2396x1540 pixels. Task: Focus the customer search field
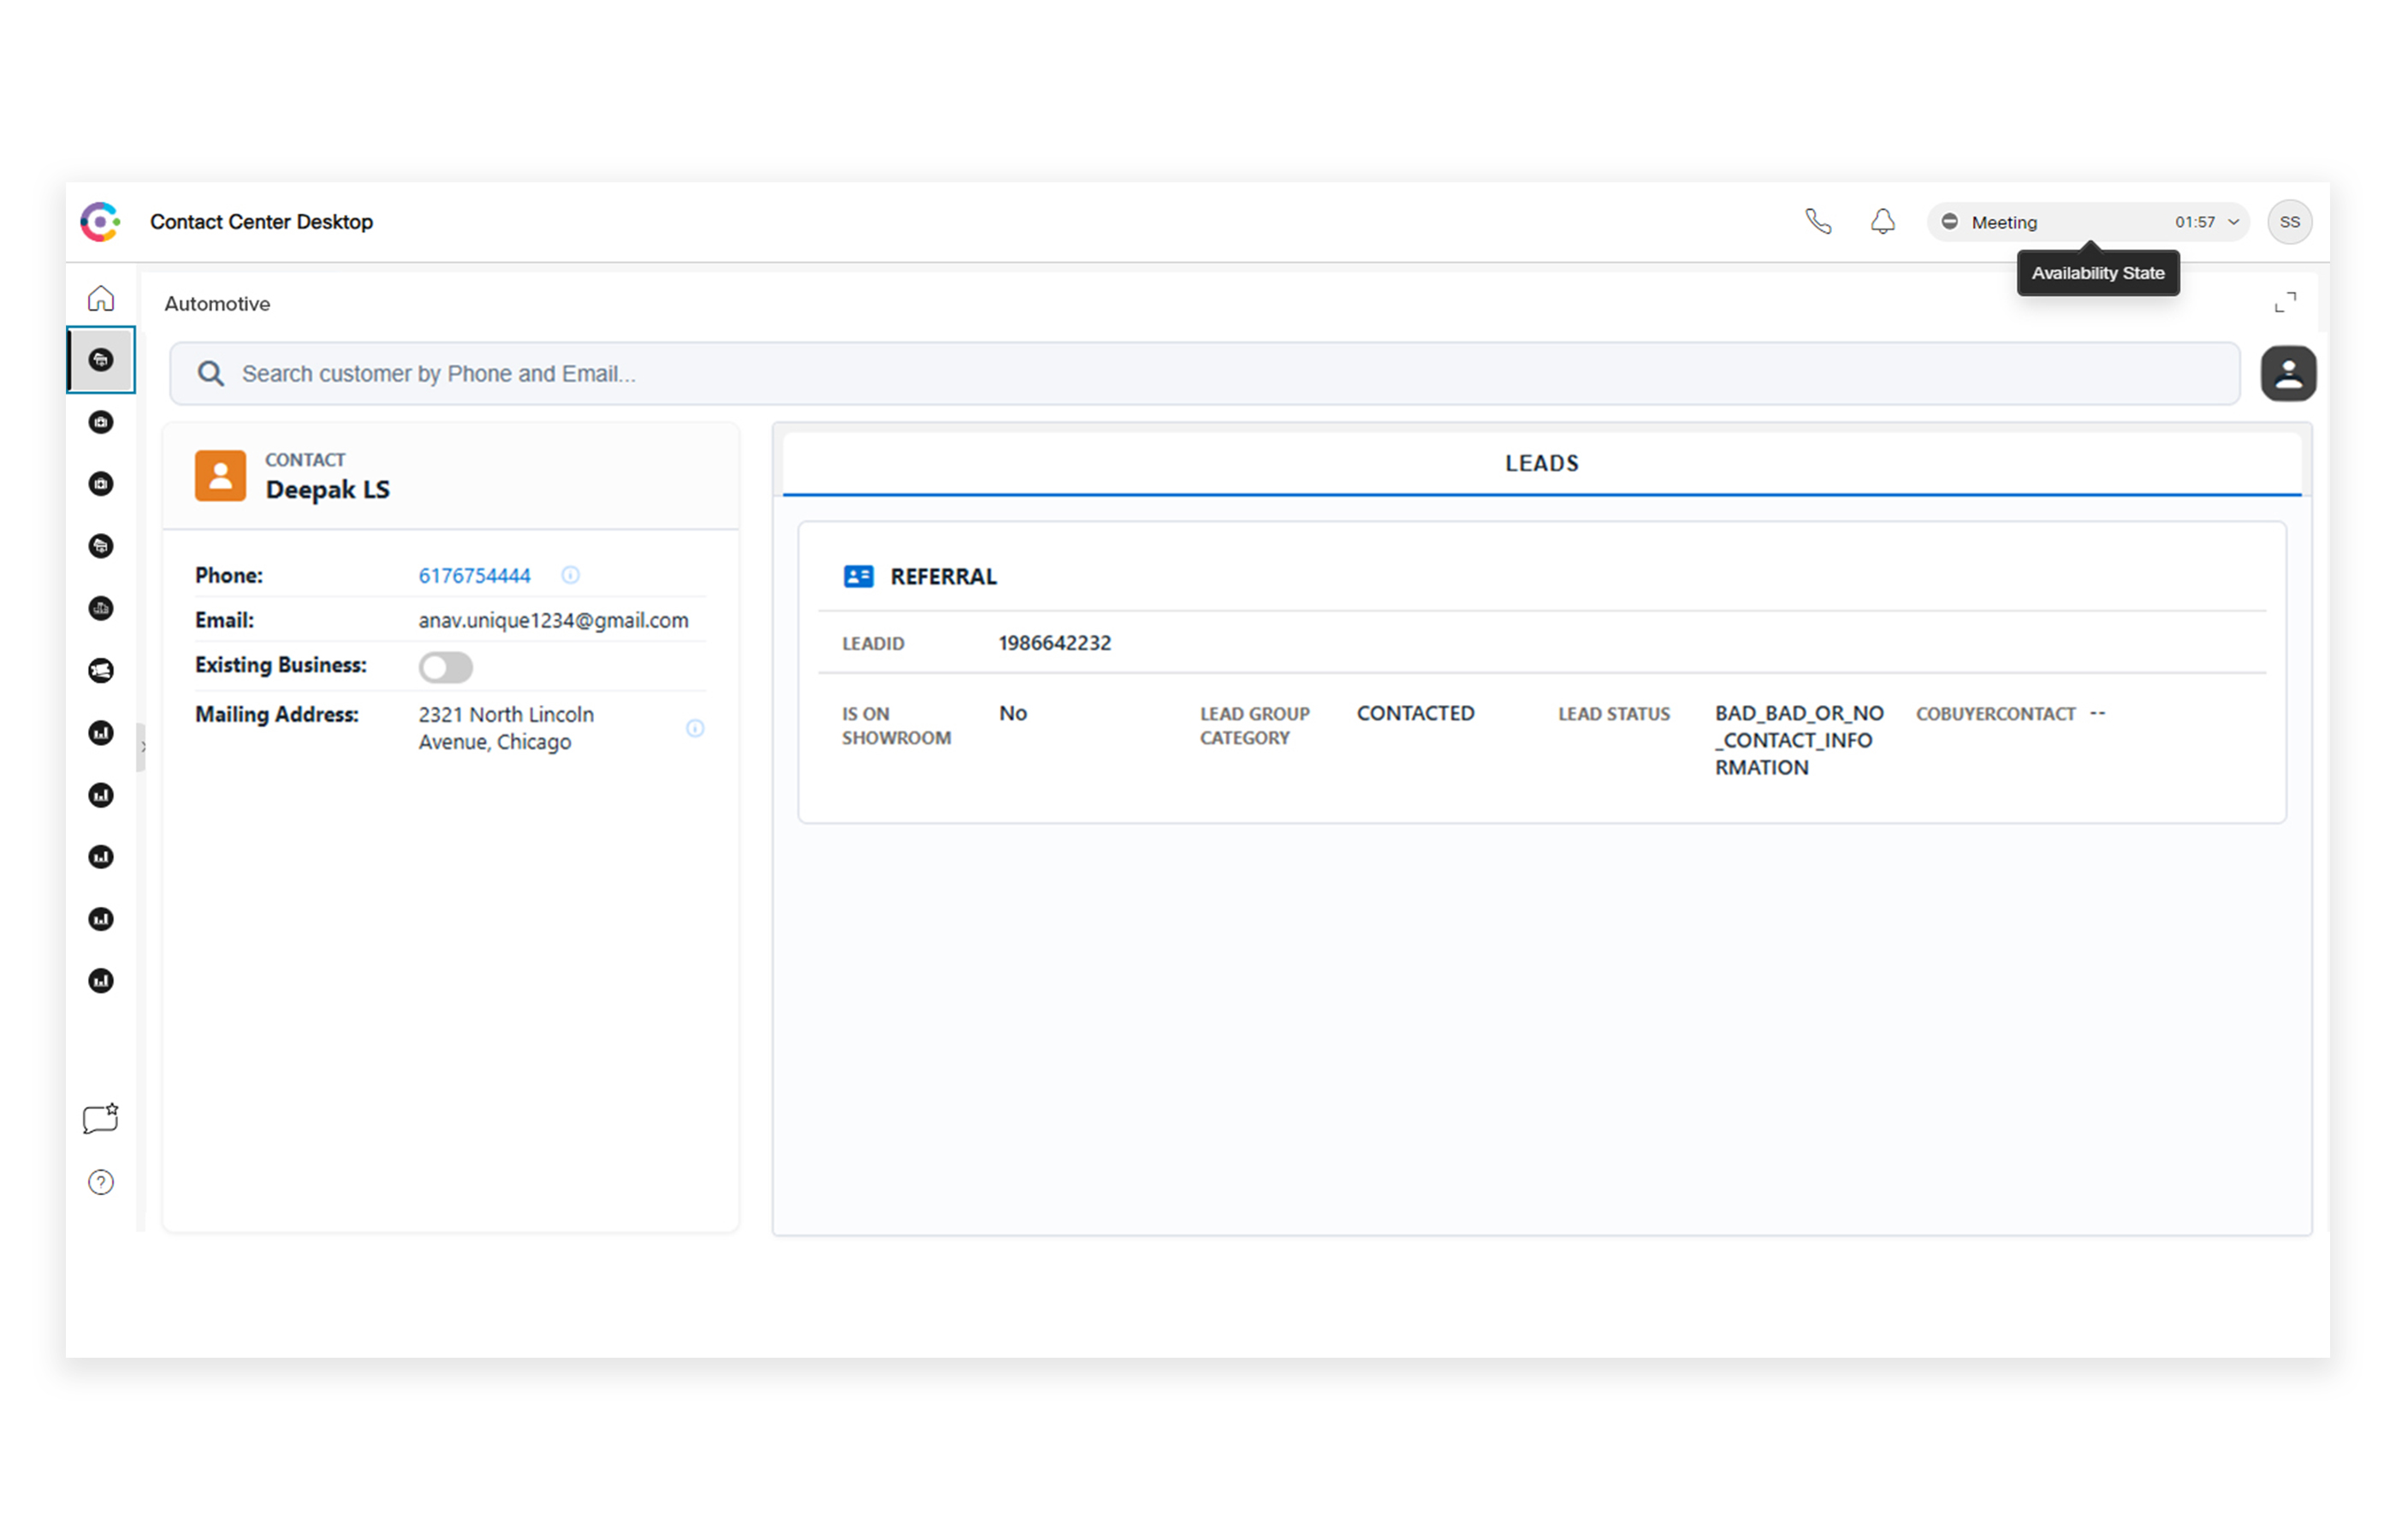coord(1204,374)
